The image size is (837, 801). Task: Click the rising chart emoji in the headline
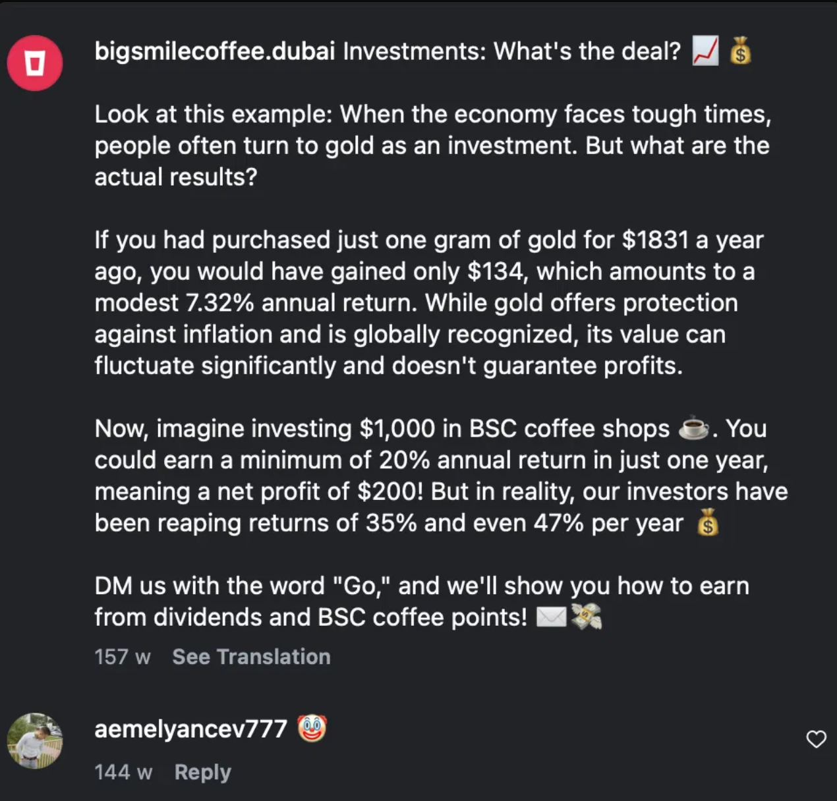(705, 51)
